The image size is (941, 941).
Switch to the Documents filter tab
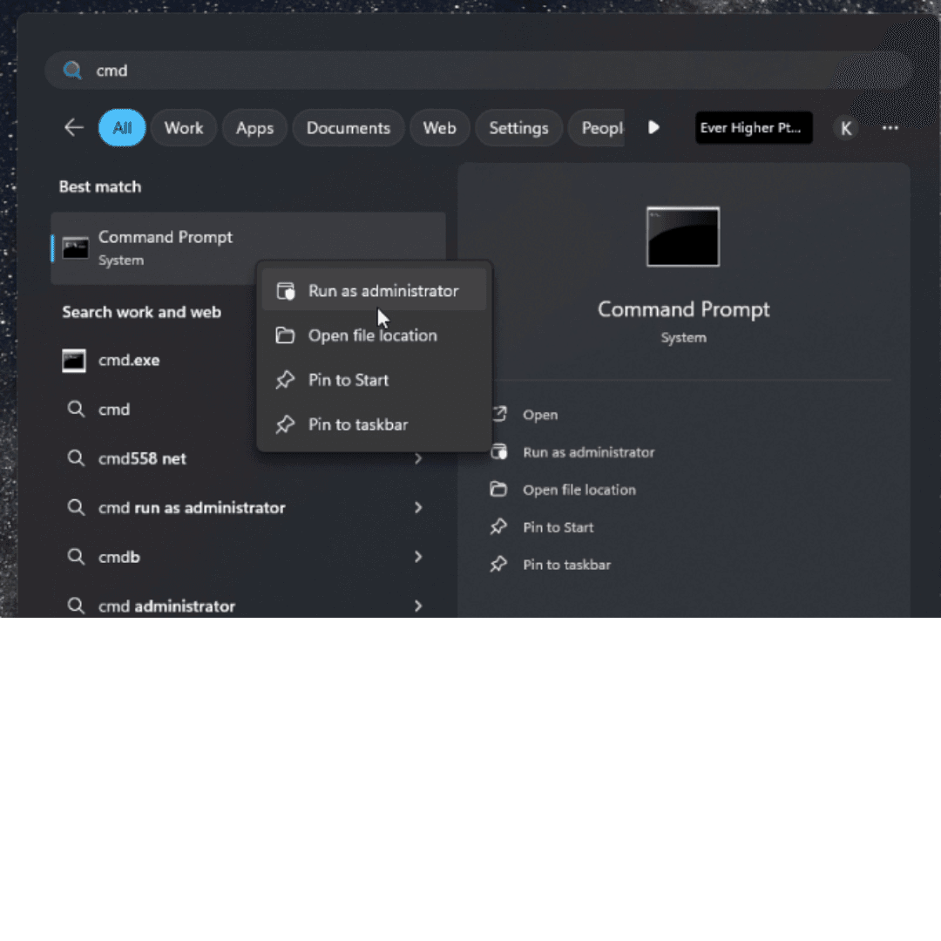click(348, 128)
